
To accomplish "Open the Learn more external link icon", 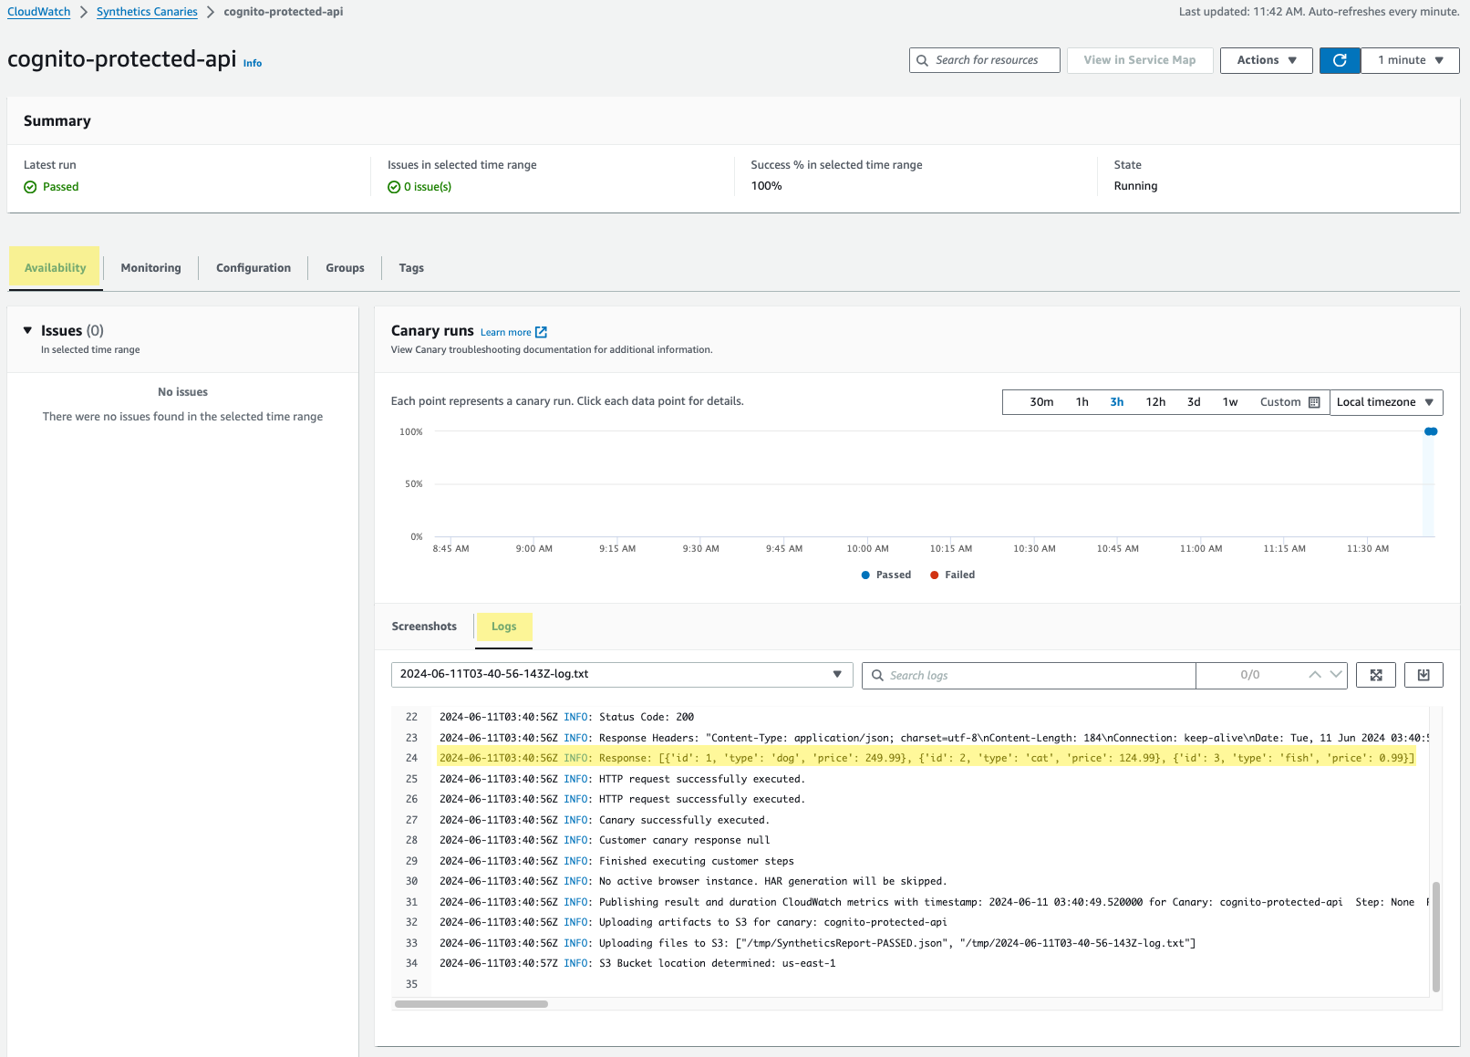I will (542, 332).
